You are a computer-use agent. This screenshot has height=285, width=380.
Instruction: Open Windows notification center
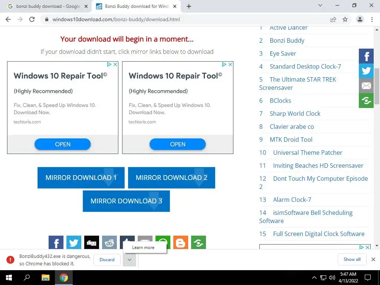click(x=368, y=278)
